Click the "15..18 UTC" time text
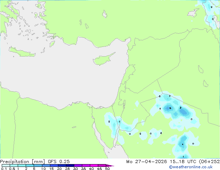 [x=183, y=162]
